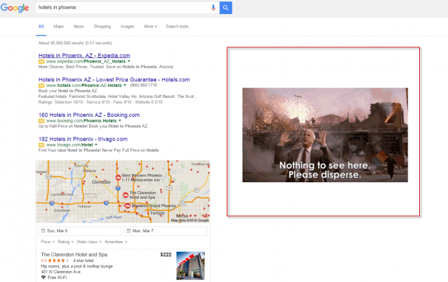Expand the Price filter dropdown

(x=47, y=242)
